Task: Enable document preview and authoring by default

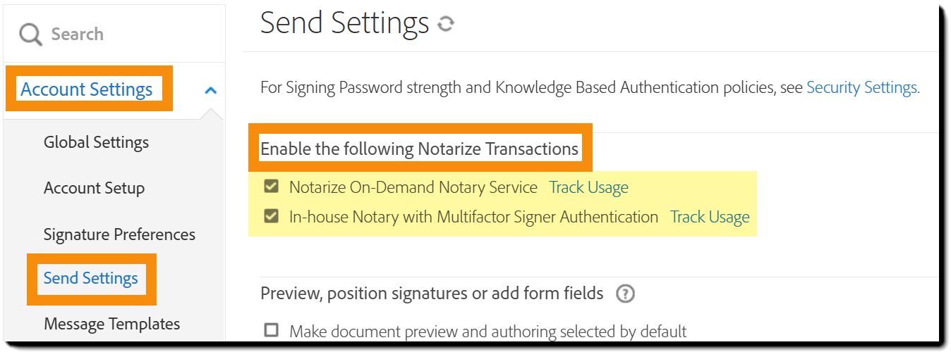Action: 271,330
